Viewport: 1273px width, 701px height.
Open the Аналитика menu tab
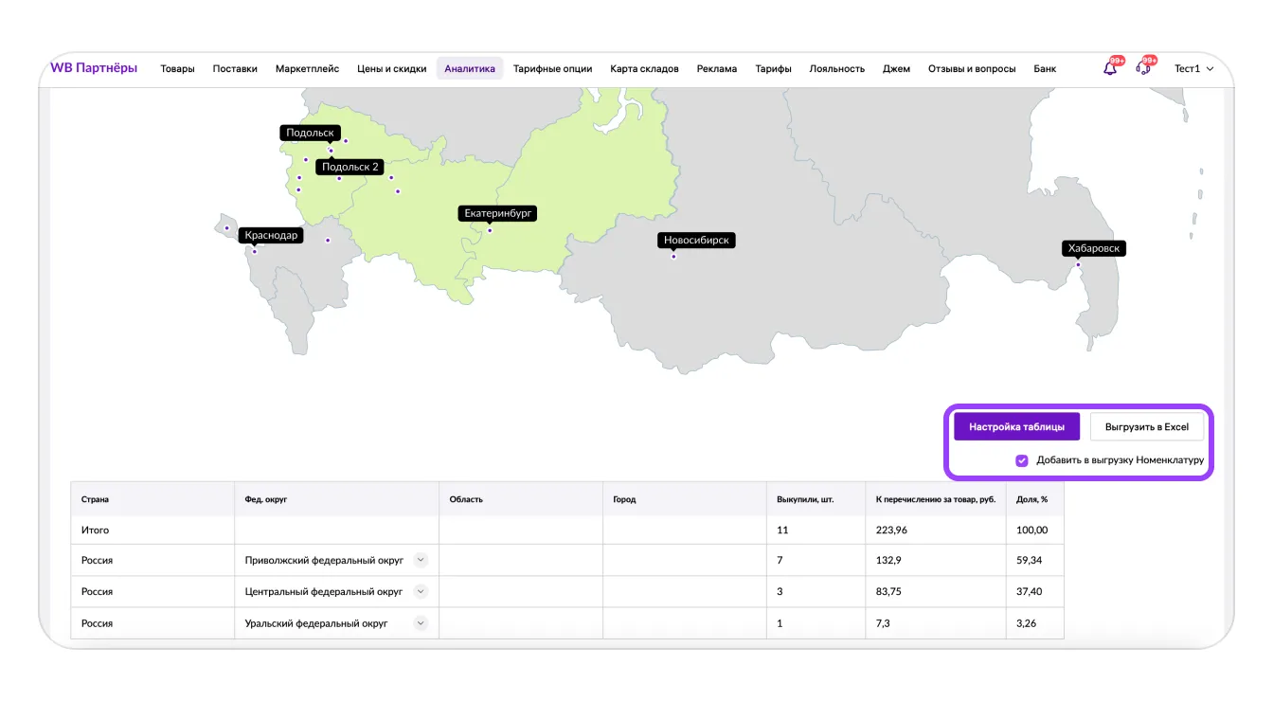click(x=469, y=68)
